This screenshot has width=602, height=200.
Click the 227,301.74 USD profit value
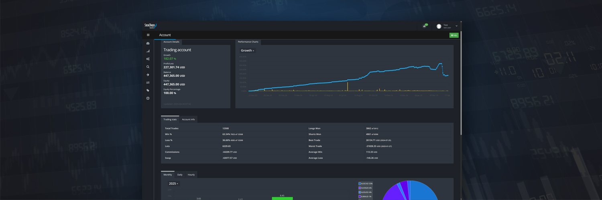coord(174,67)
